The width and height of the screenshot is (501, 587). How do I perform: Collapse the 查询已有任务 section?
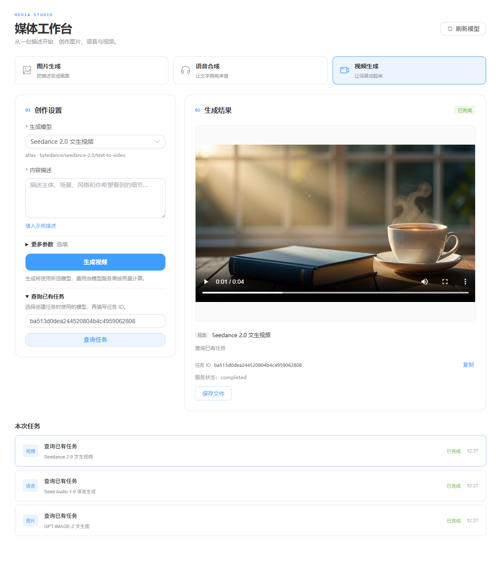point(45,296)
